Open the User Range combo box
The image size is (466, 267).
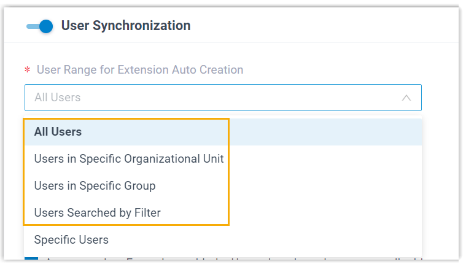click(x=223, y=98)
